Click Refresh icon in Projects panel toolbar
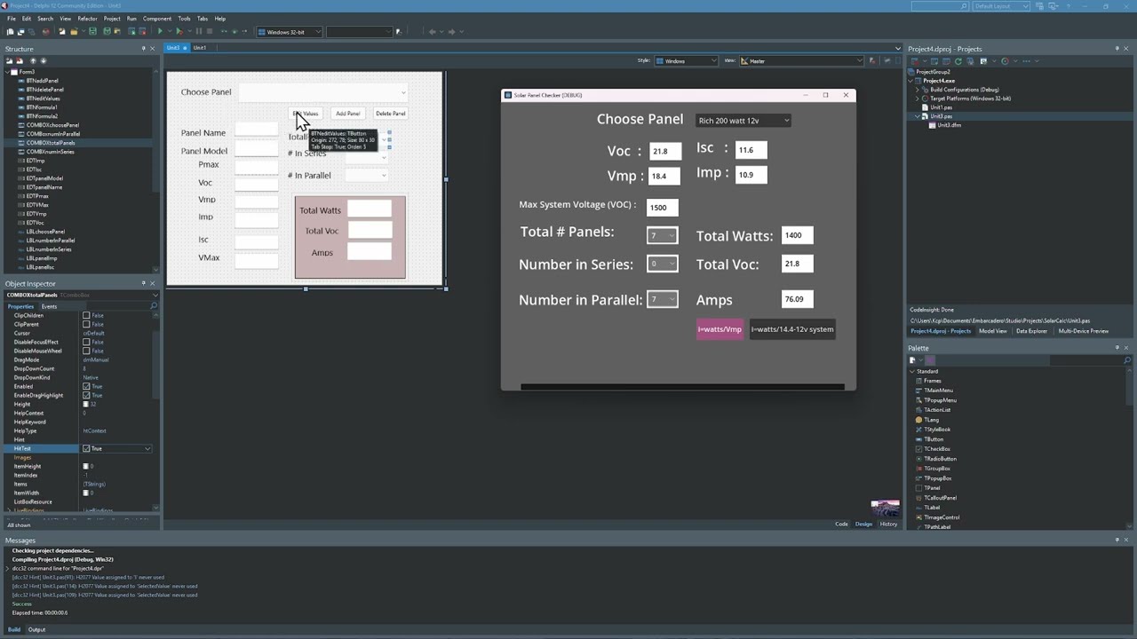 [958, 61]
